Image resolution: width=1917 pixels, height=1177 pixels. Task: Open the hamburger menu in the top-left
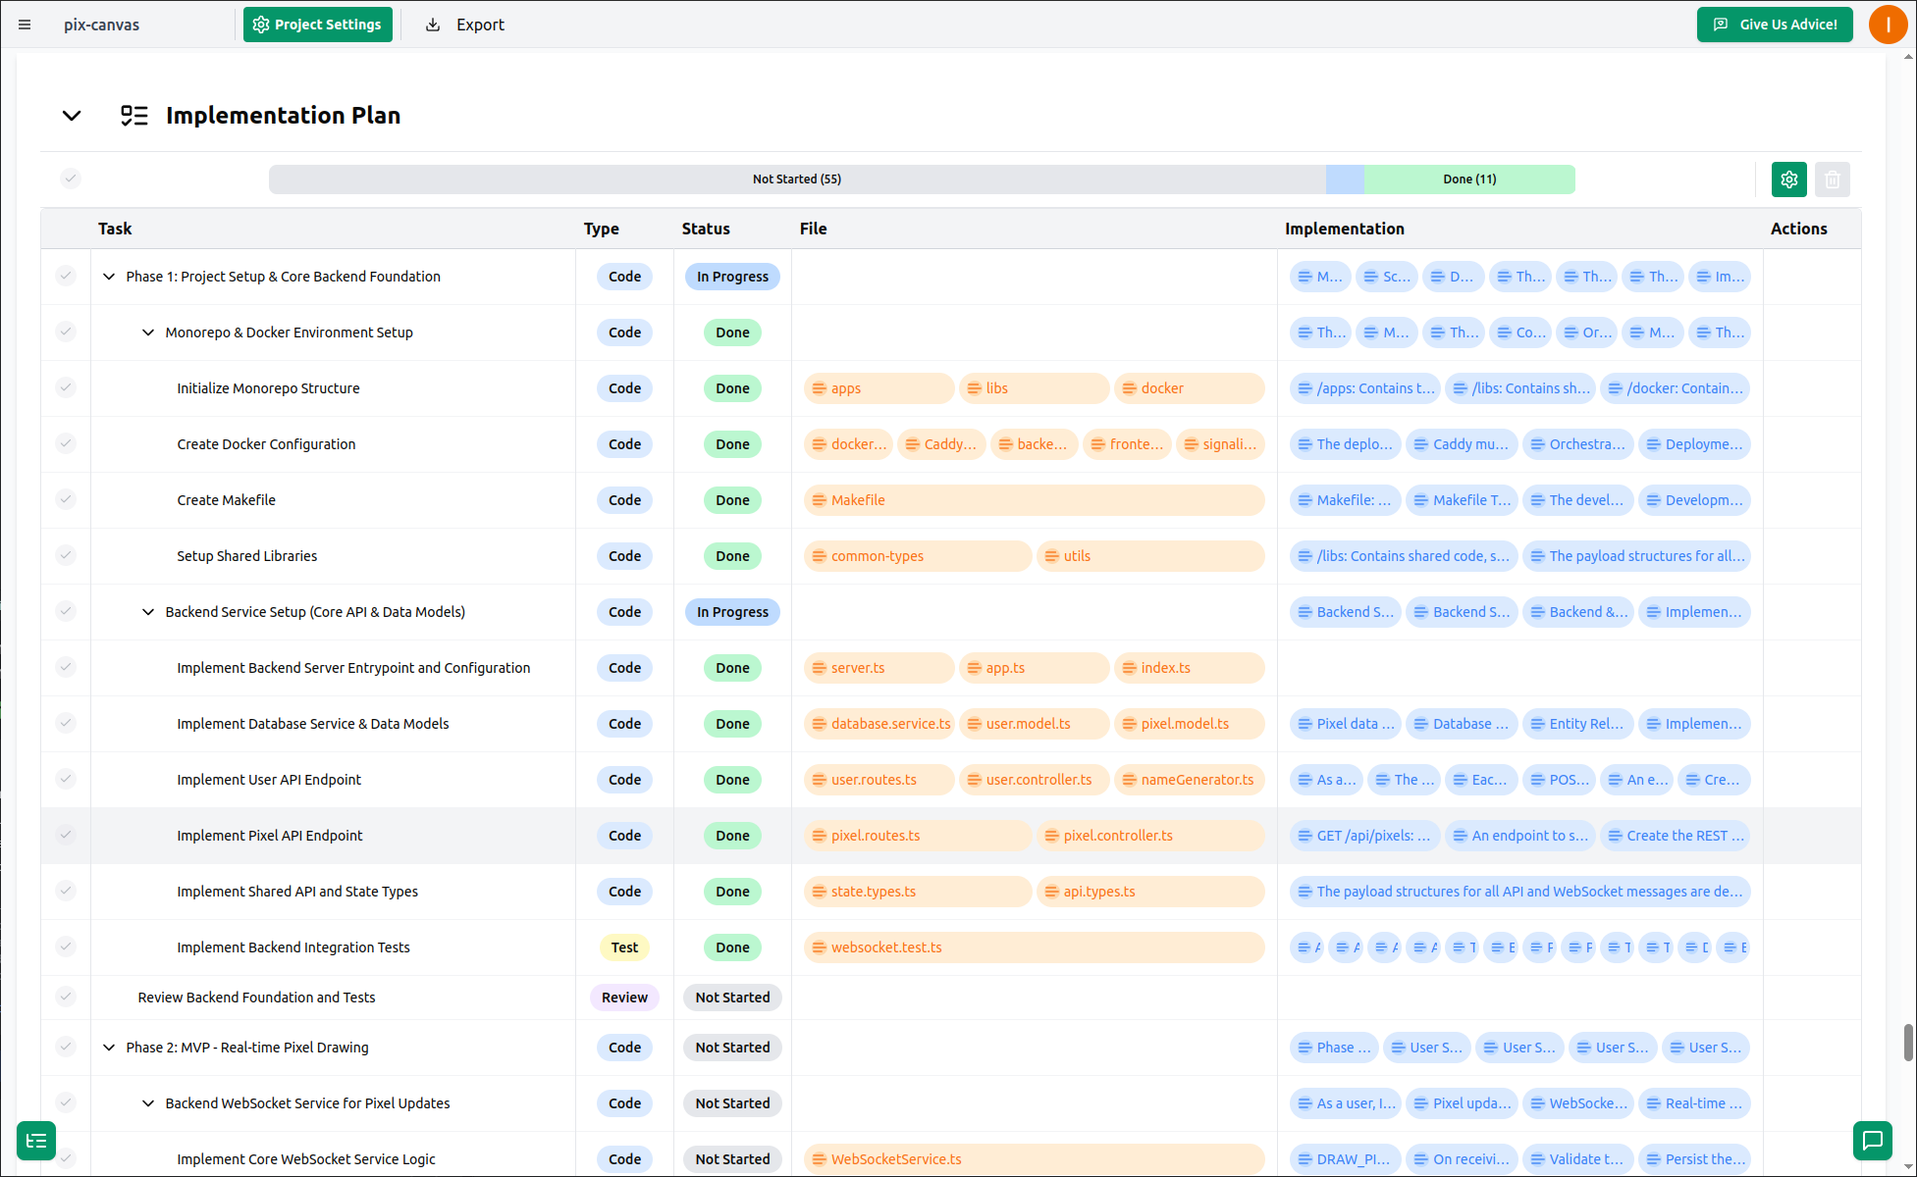pyautogui.click(x=25, y=25)
